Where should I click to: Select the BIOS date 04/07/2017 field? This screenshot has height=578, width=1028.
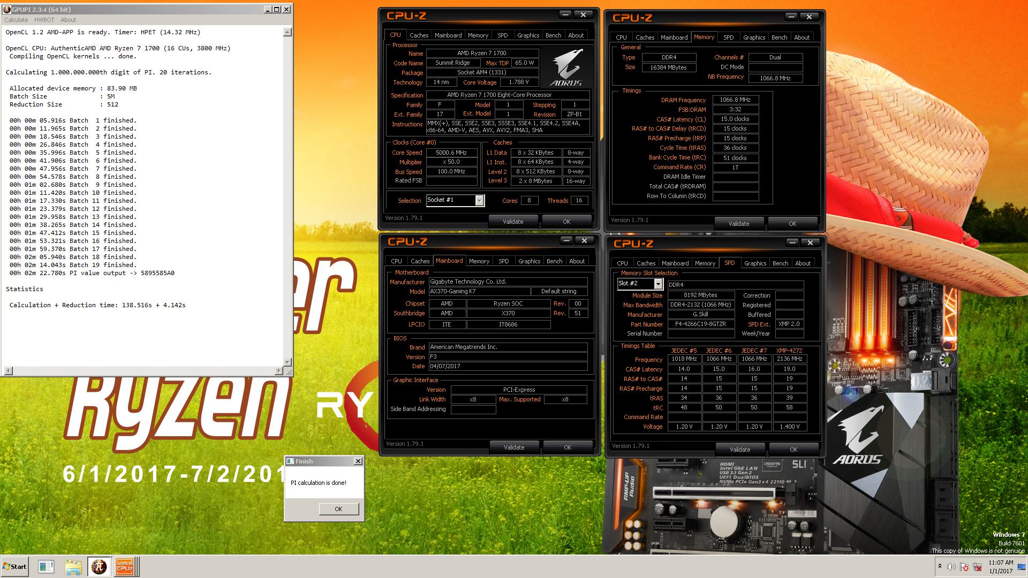(x=508, y=367)
